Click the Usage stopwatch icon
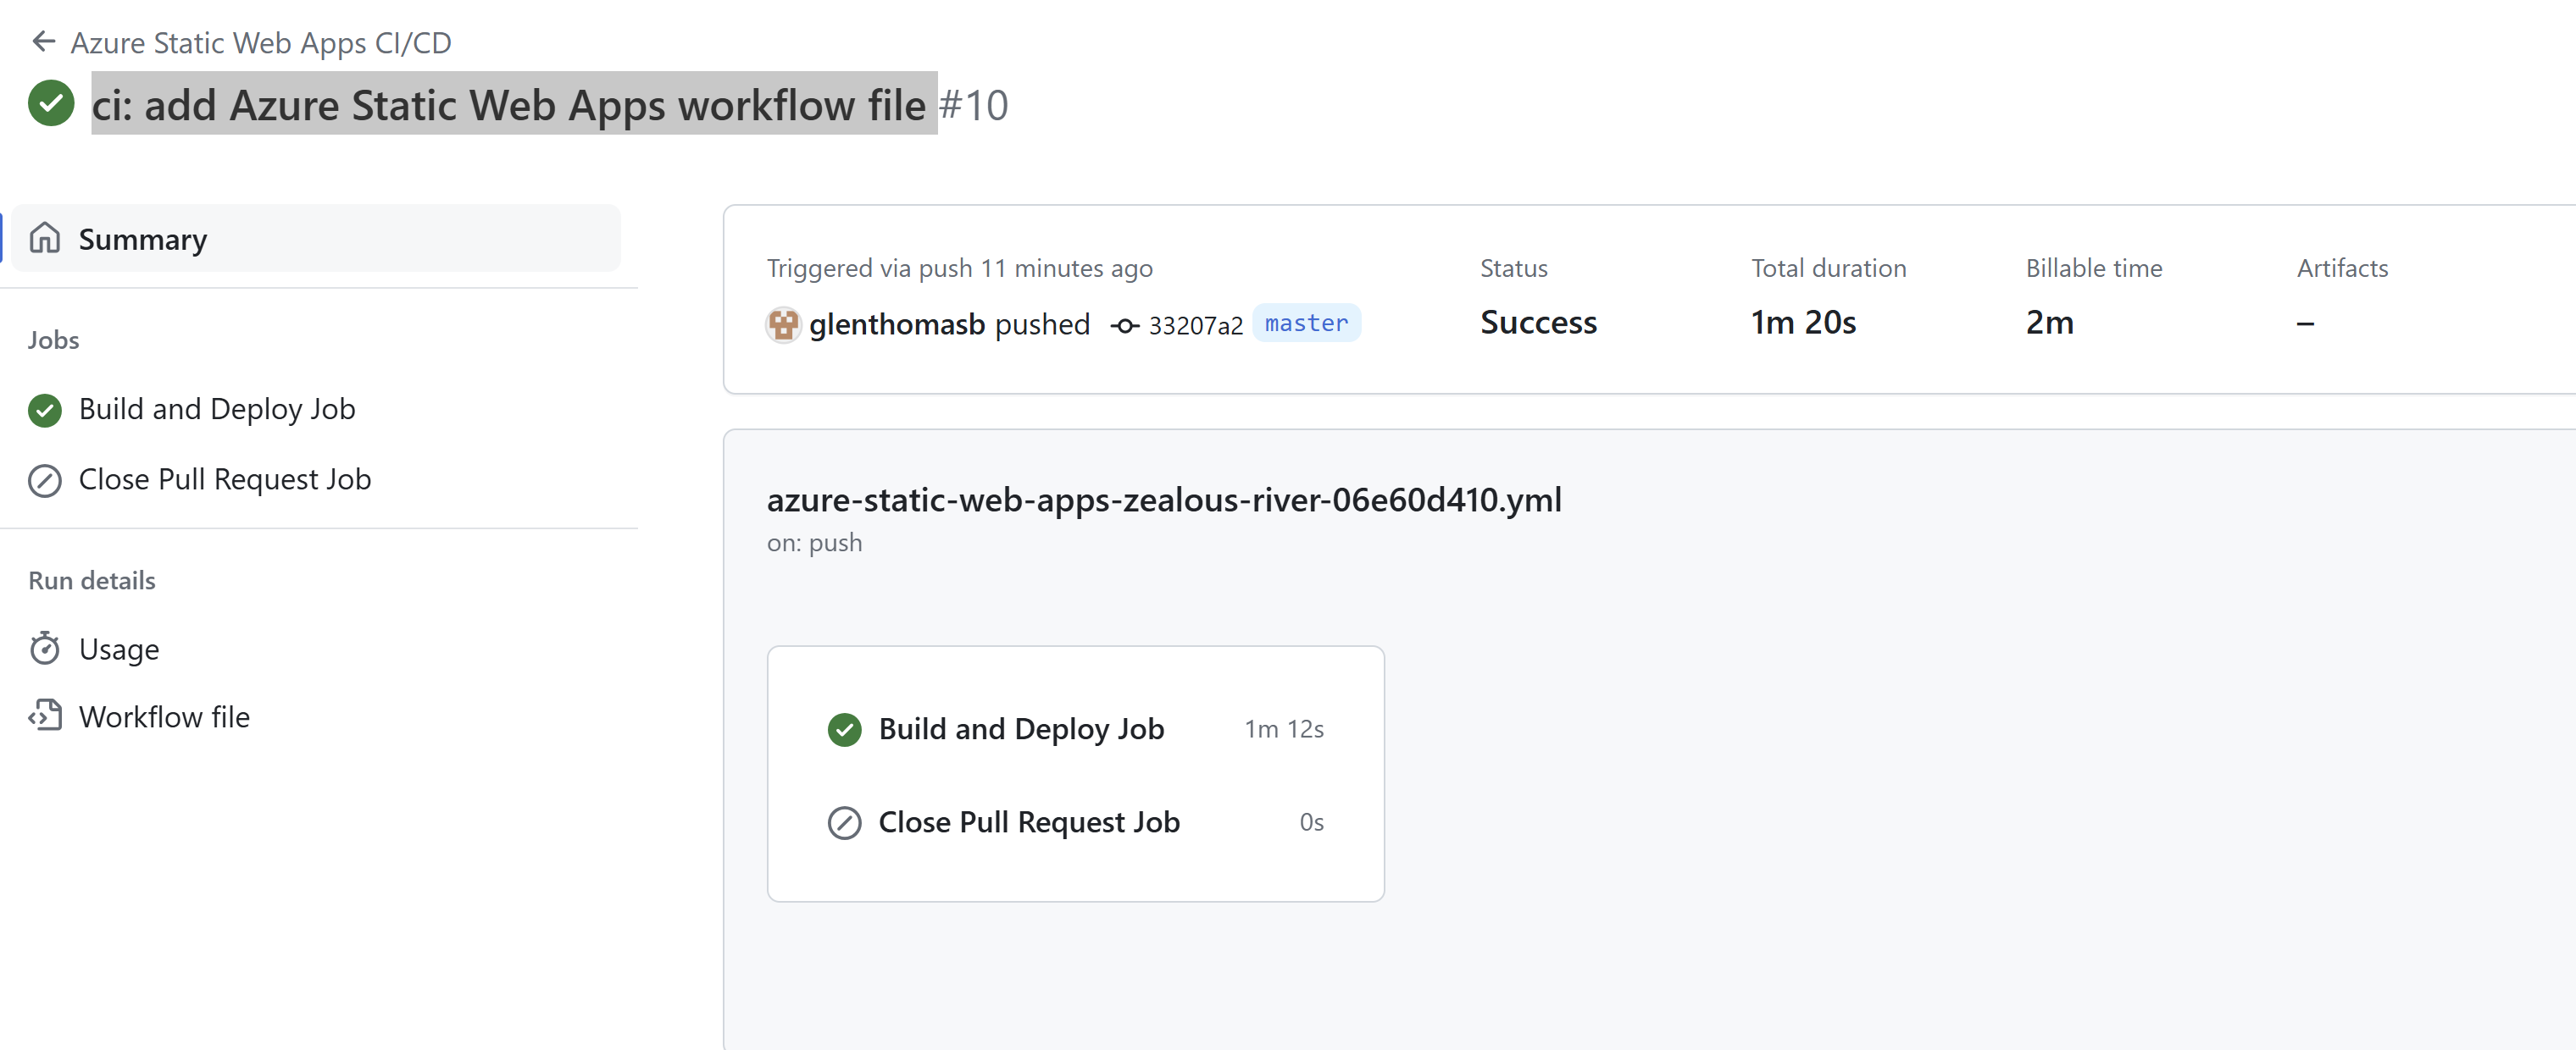Viewport: 2576px width, 1050px height. coord(45,649)
